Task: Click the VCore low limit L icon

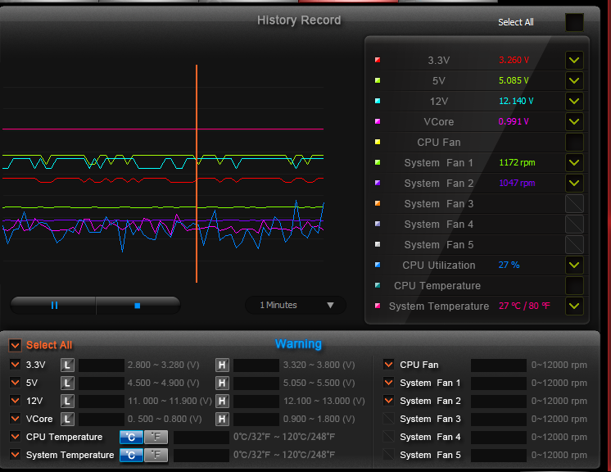Action: coord(67,420)
